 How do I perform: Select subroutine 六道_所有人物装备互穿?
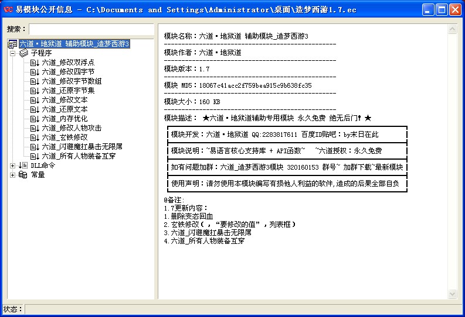pos(79,156)
